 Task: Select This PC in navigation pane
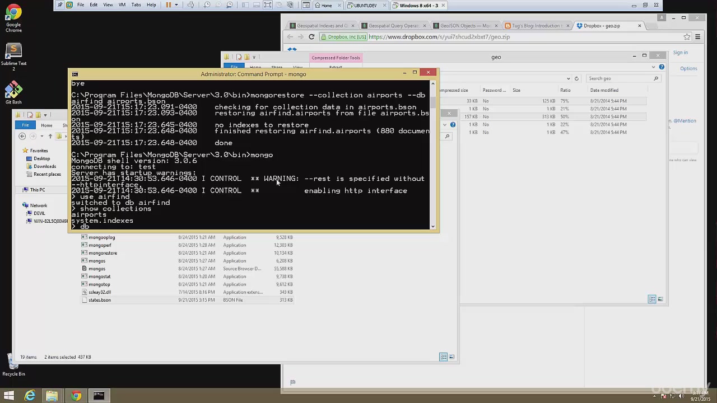[38, 190]
